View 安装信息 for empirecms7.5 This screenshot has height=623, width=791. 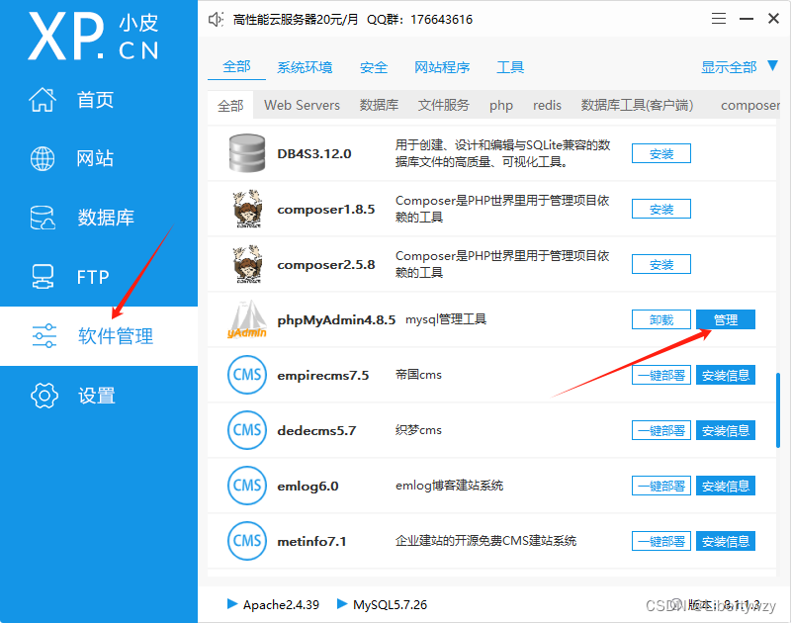coord(726,375)
